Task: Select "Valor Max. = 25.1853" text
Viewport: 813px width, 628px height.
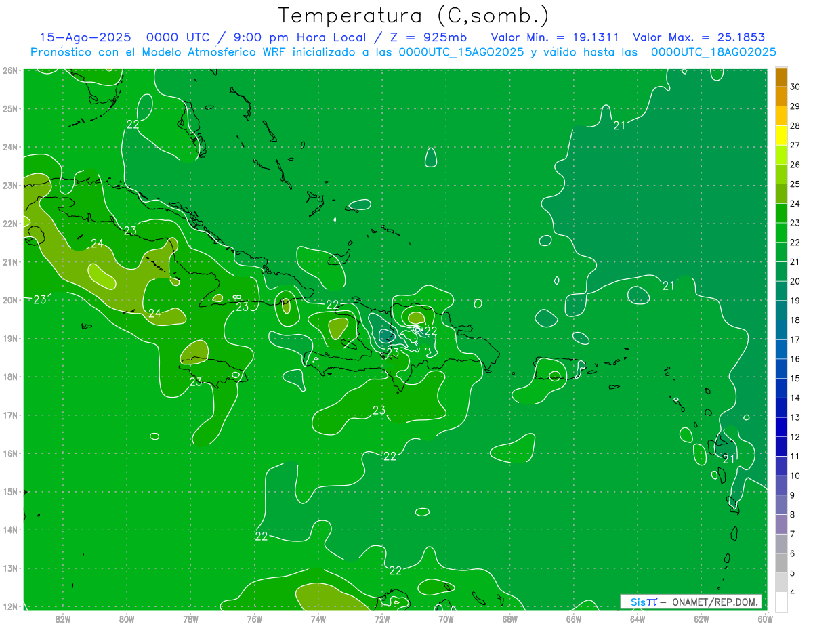Action: coord(701,37)
